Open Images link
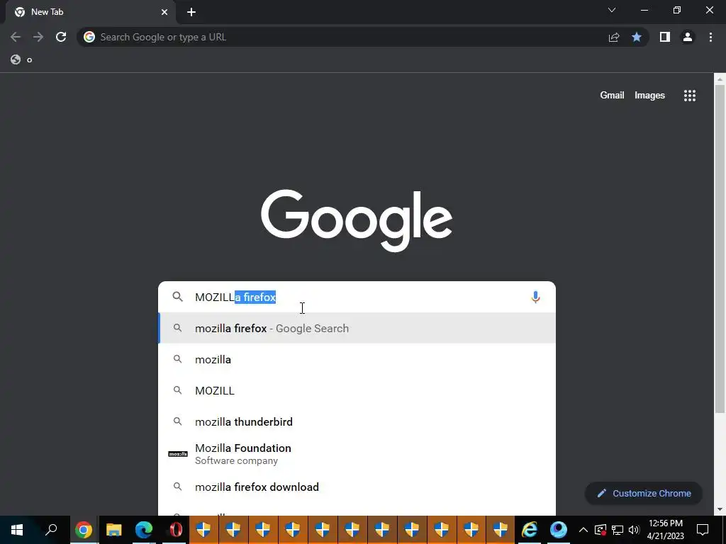Image resolution: width=726 pixels, height=544 pixels. (649, 96)
